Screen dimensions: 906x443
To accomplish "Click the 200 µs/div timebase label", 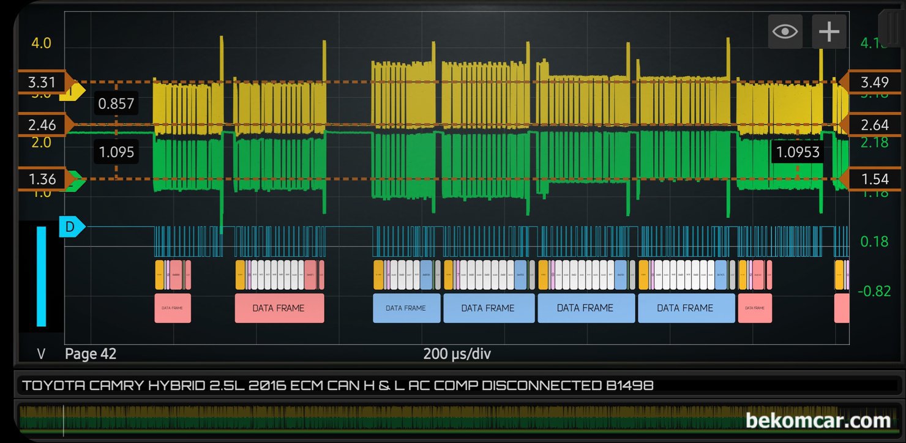I will [x=457, y=354].
